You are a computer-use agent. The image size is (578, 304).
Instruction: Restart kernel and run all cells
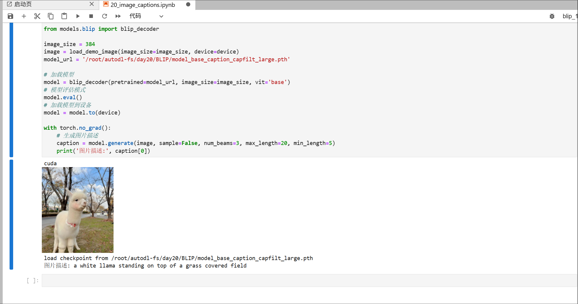[x=118, y=16]
